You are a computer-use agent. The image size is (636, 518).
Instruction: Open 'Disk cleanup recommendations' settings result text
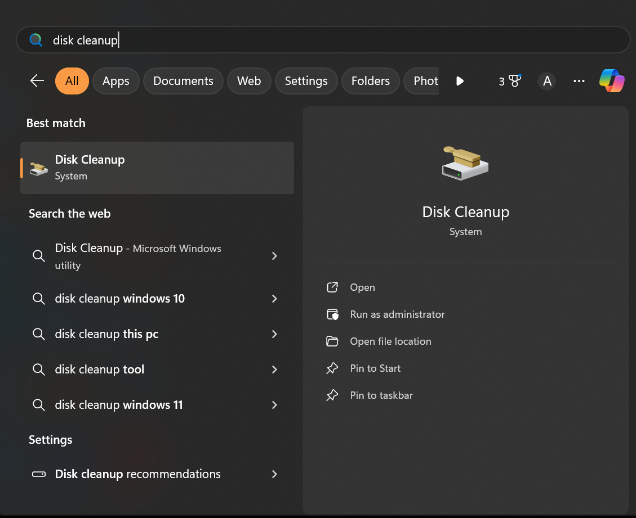(137, 474)
